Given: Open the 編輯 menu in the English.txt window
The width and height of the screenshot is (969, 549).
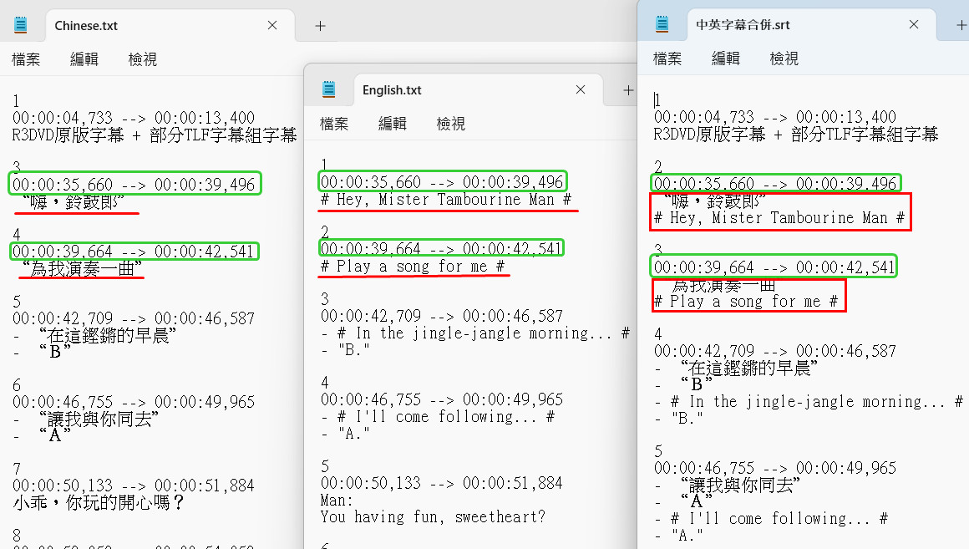Looking at the screenshot, I should tap(393, 124).
